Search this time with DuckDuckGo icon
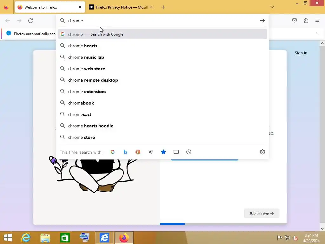 pyautogui.click(x=138, y=152)
